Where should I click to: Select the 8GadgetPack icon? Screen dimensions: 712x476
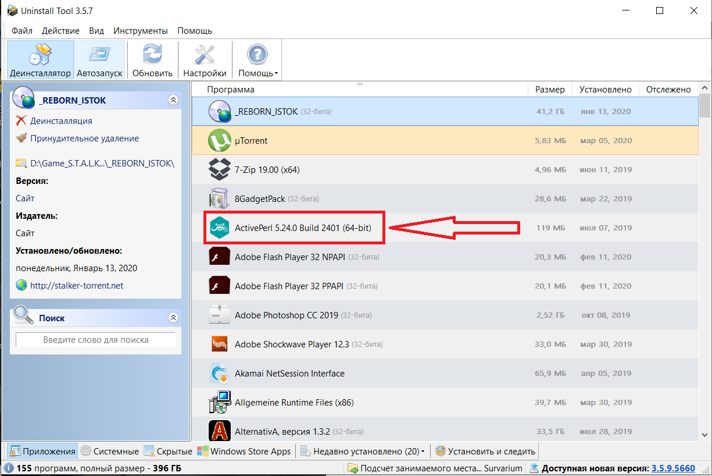(x=220, y=198)
